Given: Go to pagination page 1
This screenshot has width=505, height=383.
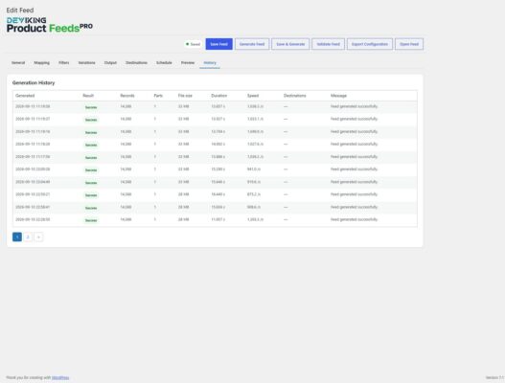Looking at the screenshot, I should 17,237.
